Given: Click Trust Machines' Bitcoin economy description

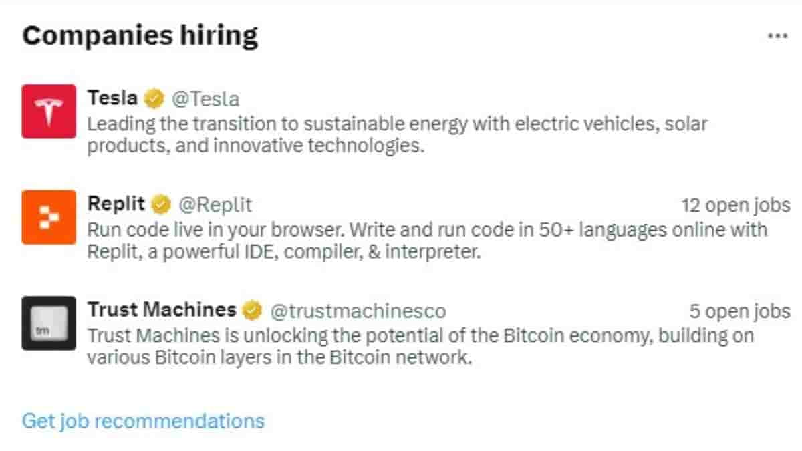Looking at the screenshot, I should point(420,346).
